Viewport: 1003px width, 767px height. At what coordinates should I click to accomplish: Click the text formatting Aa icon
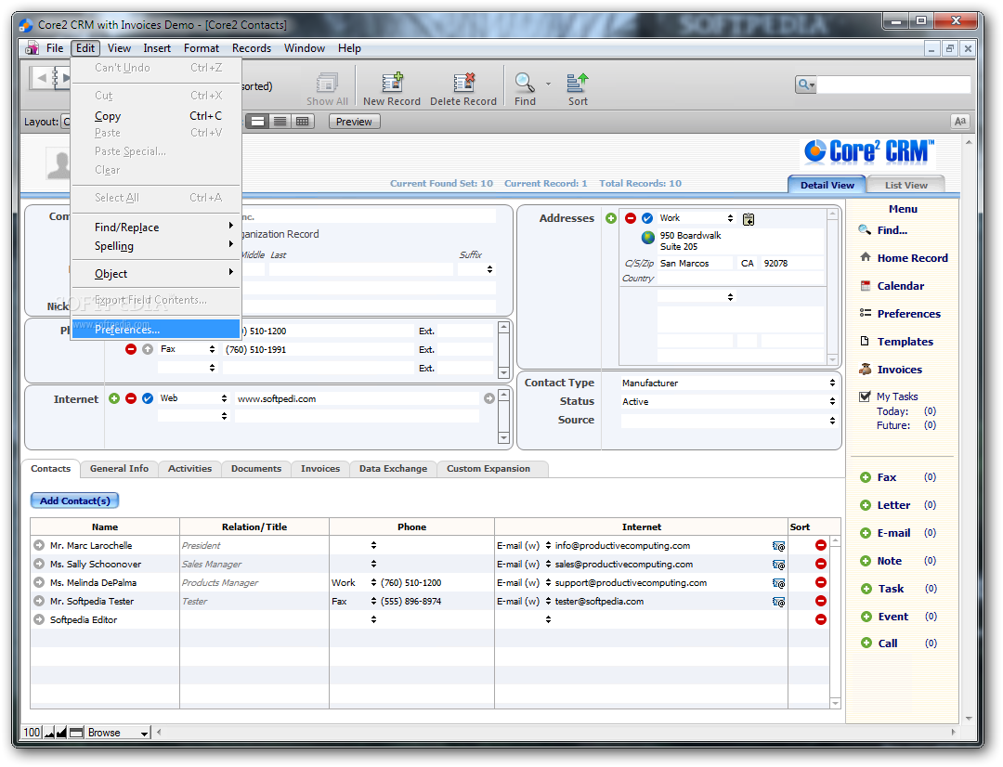point(959,121)
